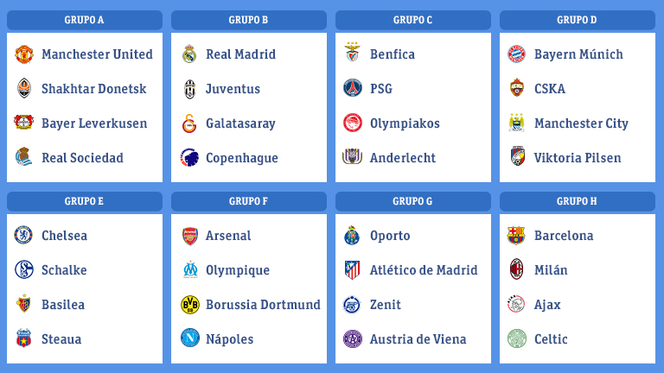
Task: Click the Austria de Viena text
Action: [x=418, y=339]
